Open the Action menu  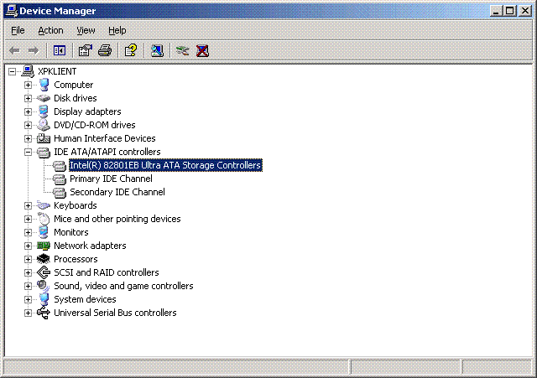(x=50, y=30)
